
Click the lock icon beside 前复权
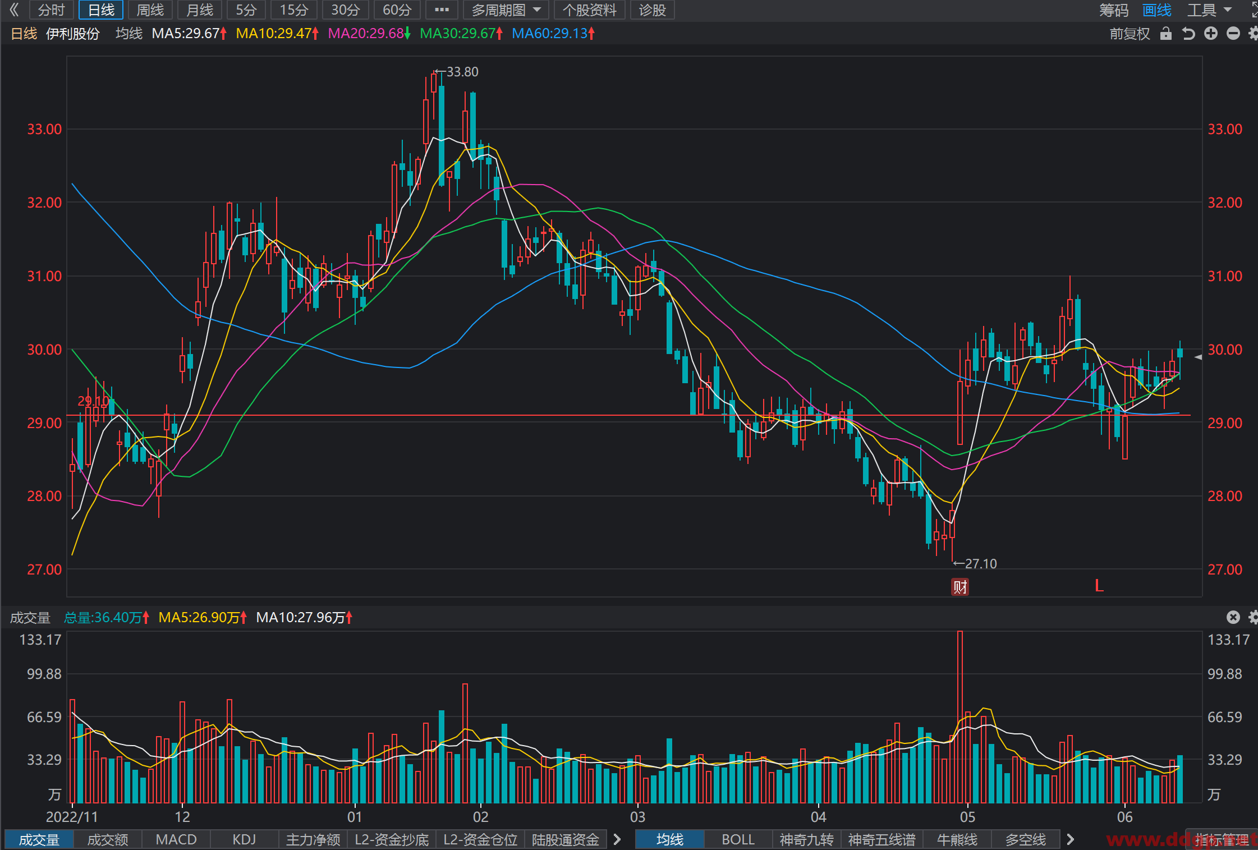[1166, 34]
